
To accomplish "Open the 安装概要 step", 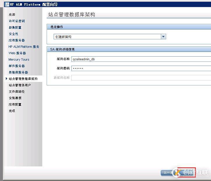I will pos(15,98).
